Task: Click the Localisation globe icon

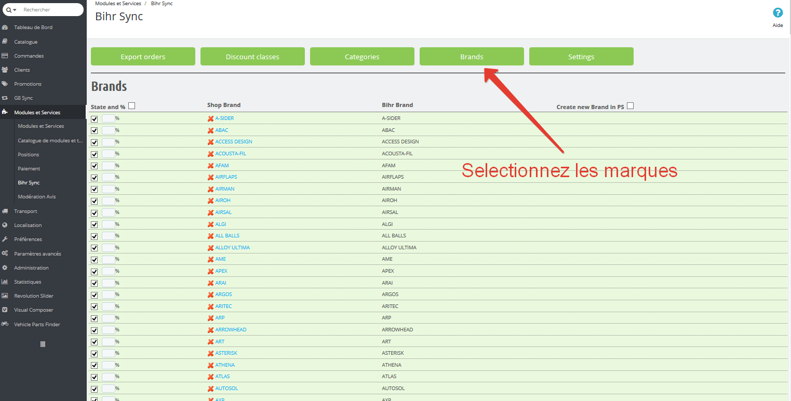Action: [5, 225]
